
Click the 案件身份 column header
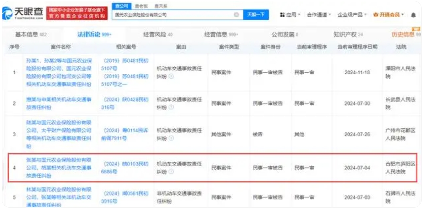click(x=270, y=47)
